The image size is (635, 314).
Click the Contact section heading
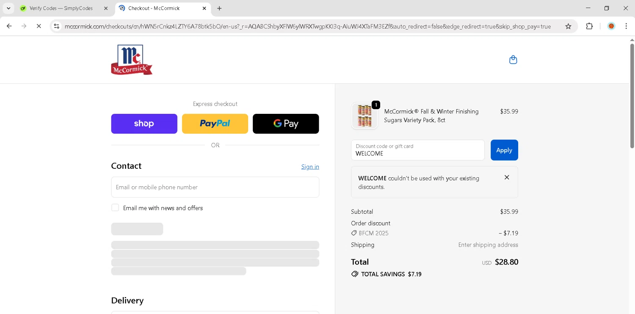[126, 166]
